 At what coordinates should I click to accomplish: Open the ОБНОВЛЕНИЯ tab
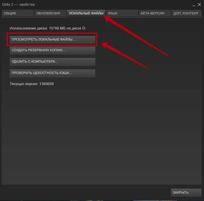coord(50,13)
